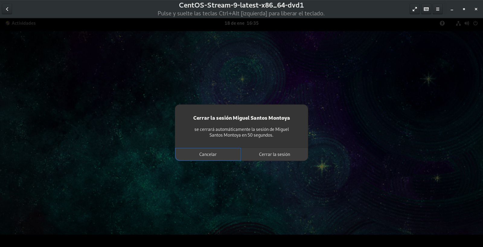Click the Ctrl+Alt keyboard release hint text
This screenshot has height=247, width=483.
click(241, 14)
